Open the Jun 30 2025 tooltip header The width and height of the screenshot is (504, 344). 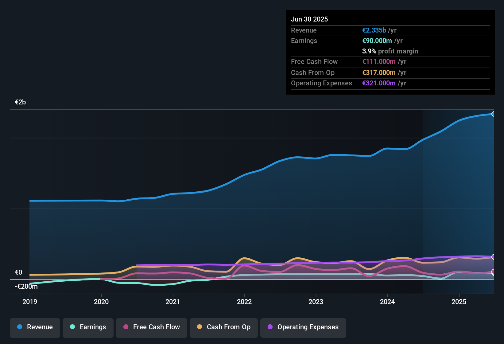[x=309, y=19]
